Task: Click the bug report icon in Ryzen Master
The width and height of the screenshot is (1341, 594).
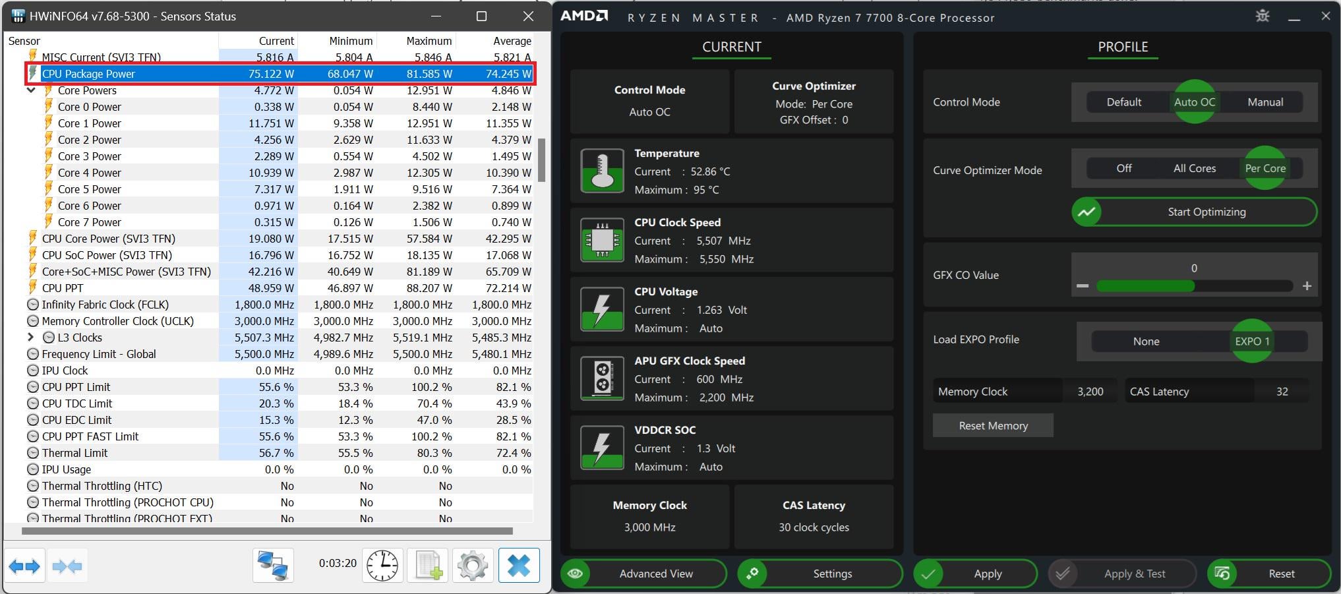Action: pyautogui.click(x=1263, y=16)
